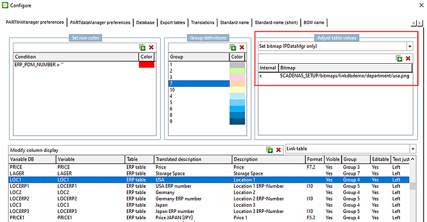Switch to the Database tab
This screenshot has width=427, height=222.
145,23
